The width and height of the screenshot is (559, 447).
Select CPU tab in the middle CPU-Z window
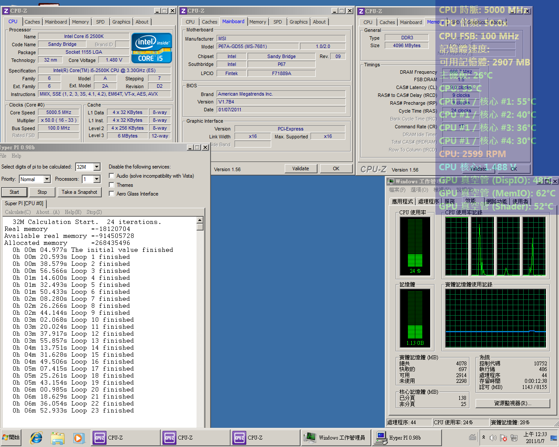(190, 22)
